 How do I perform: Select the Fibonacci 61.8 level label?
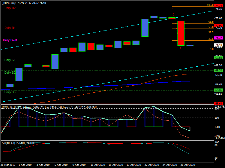pos(211,22)
